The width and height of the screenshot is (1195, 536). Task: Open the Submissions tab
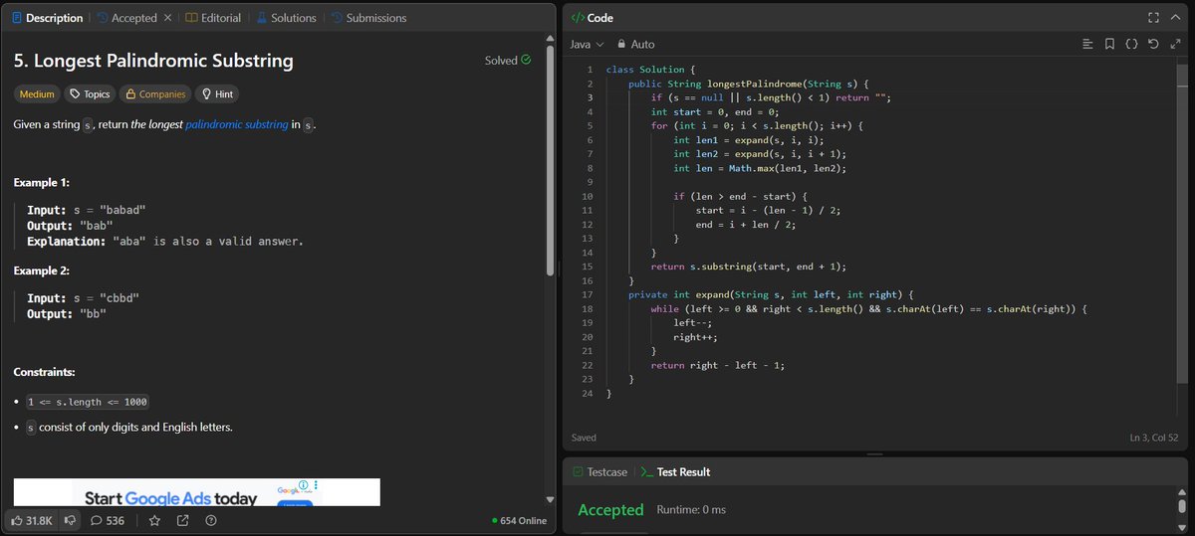pyautogui.click(x=367, y=18)
